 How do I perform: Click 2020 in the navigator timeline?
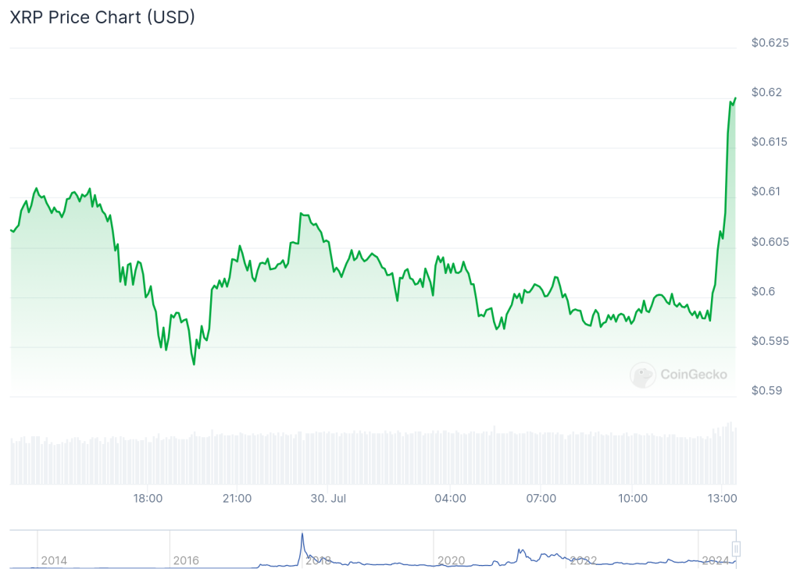tap(452, 560)
